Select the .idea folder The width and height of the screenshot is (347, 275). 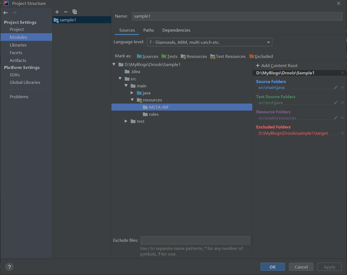pos(133,71)
